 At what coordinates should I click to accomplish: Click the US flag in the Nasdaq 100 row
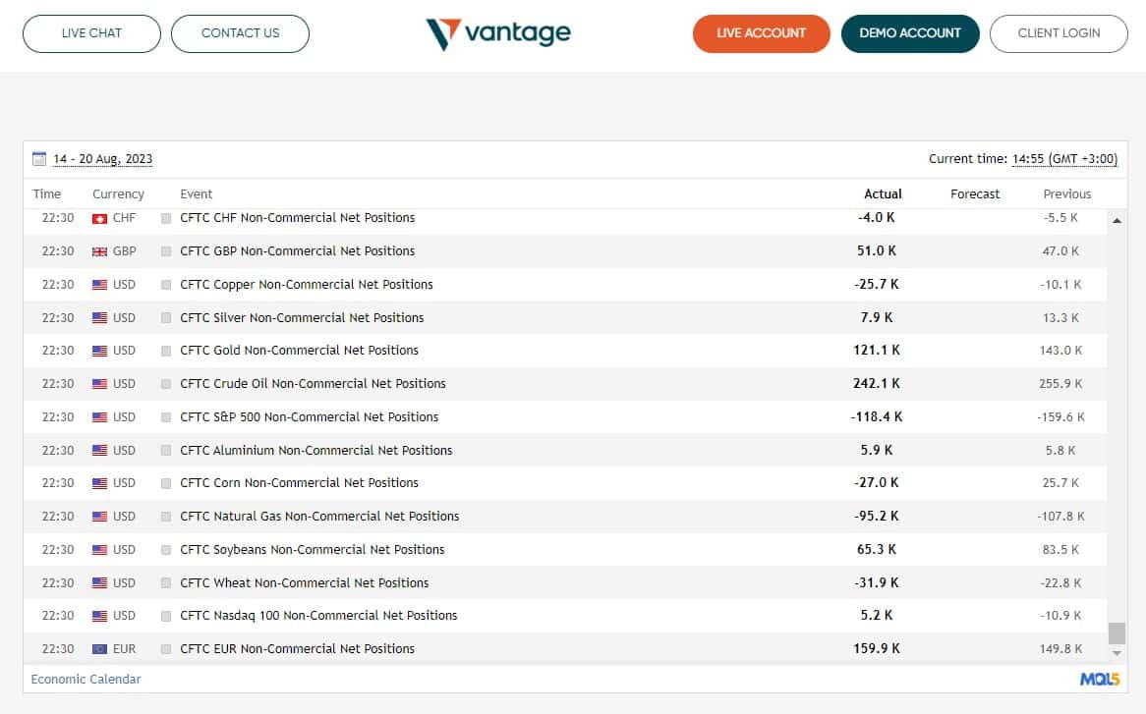99,616
